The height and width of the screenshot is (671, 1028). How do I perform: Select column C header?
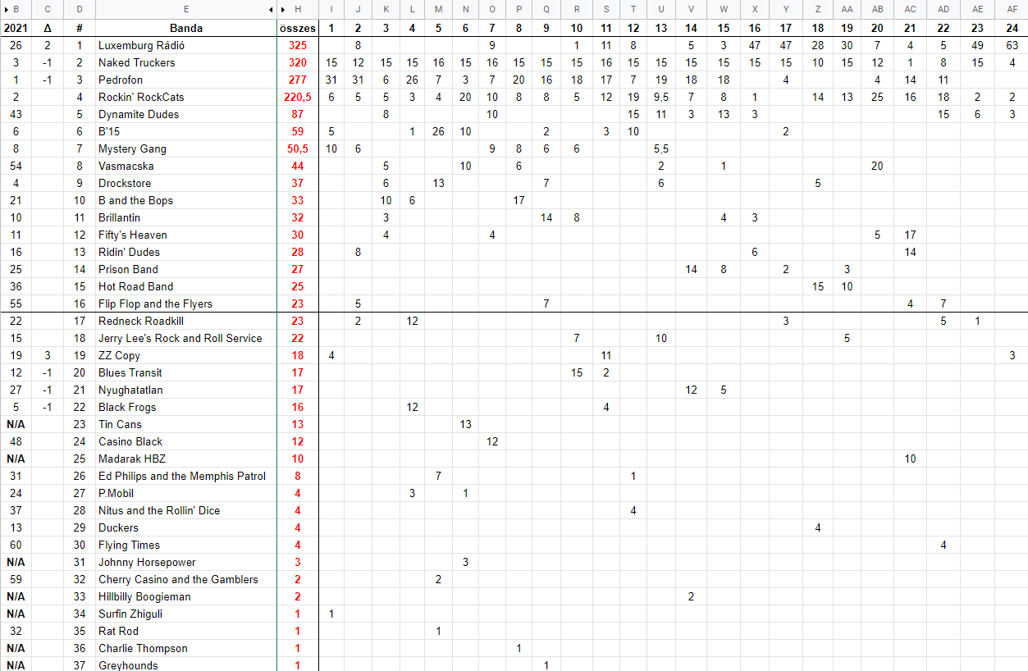pyautogui.click(x=48, y=9)
